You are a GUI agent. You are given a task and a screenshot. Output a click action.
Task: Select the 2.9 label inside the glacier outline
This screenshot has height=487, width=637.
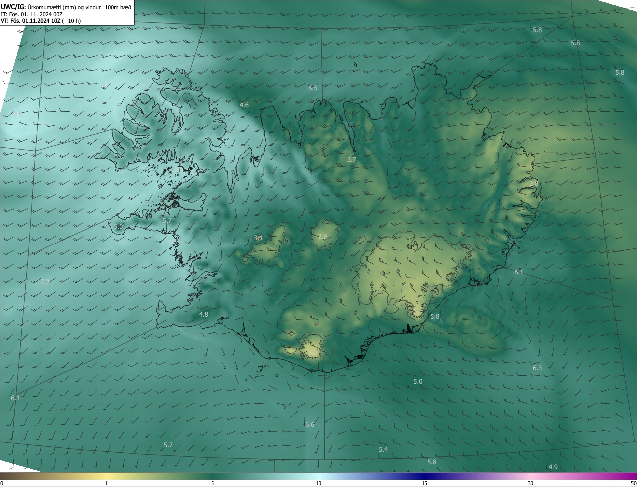coord(322,236)
